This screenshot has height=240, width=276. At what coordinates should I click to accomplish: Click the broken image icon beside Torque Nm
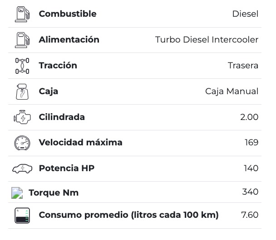[17, 193]
